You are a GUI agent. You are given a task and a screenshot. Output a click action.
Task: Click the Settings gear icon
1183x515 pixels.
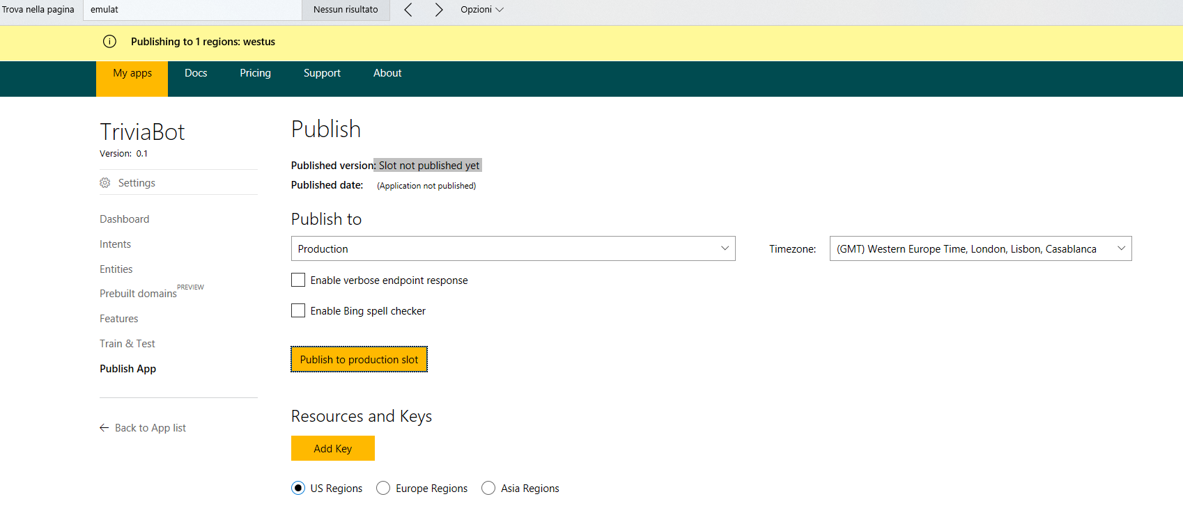coord(105,183)
